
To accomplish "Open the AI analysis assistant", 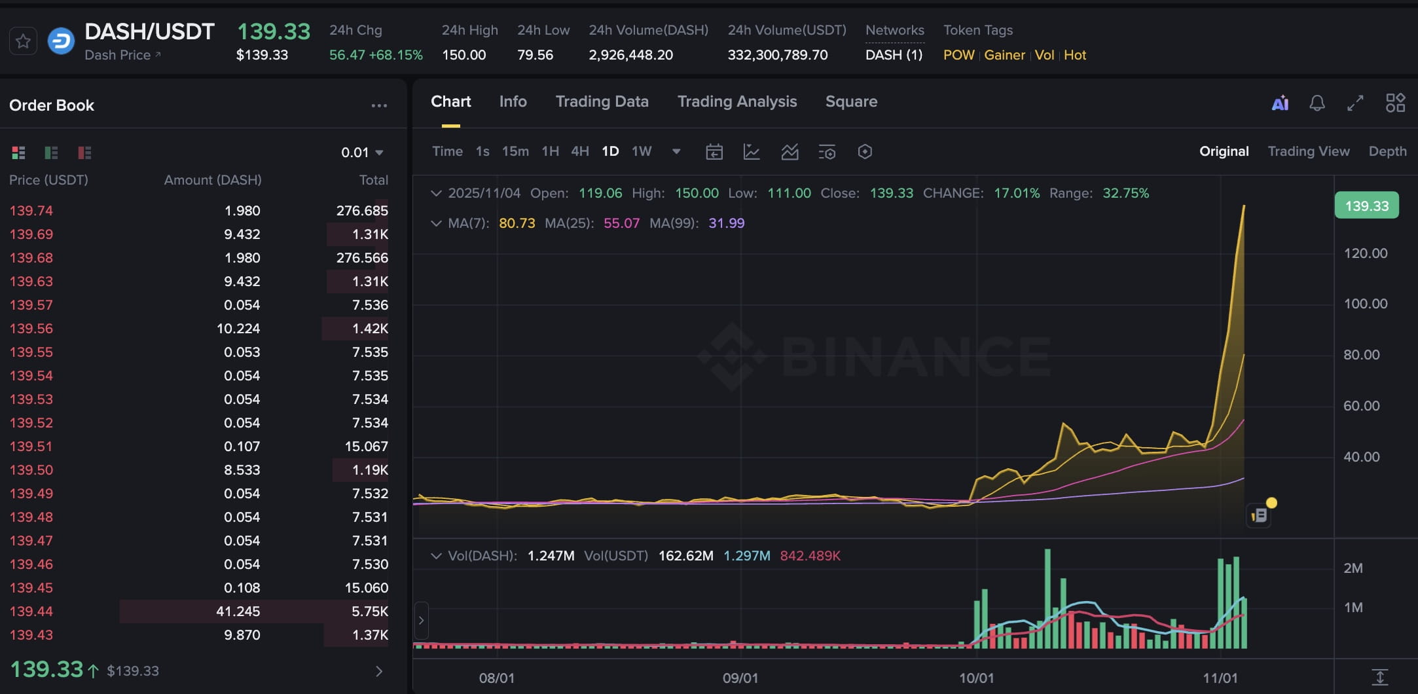I will pos(1281,103).
